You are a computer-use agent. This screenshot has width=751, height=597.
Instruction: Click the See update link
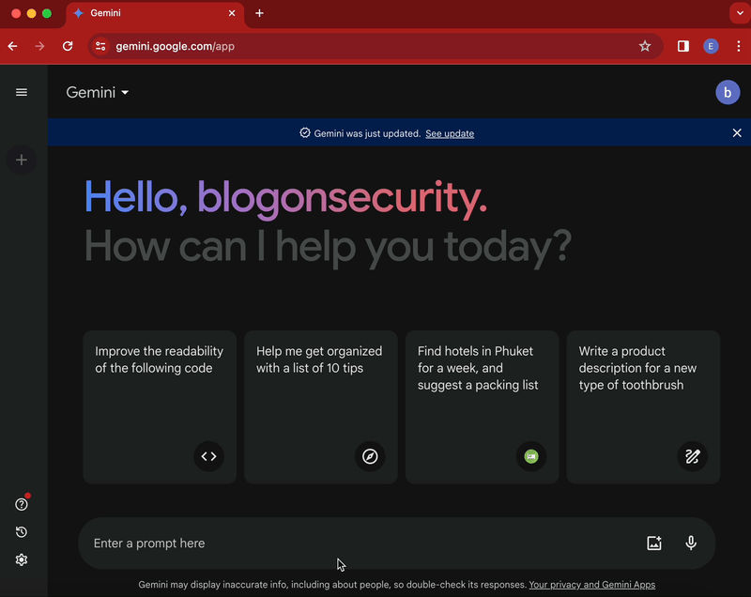(450, 133)
